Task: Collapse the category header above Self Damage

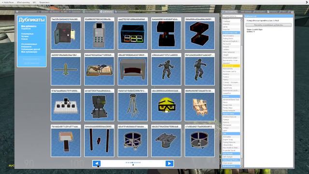Action: (x=231, y=154)
